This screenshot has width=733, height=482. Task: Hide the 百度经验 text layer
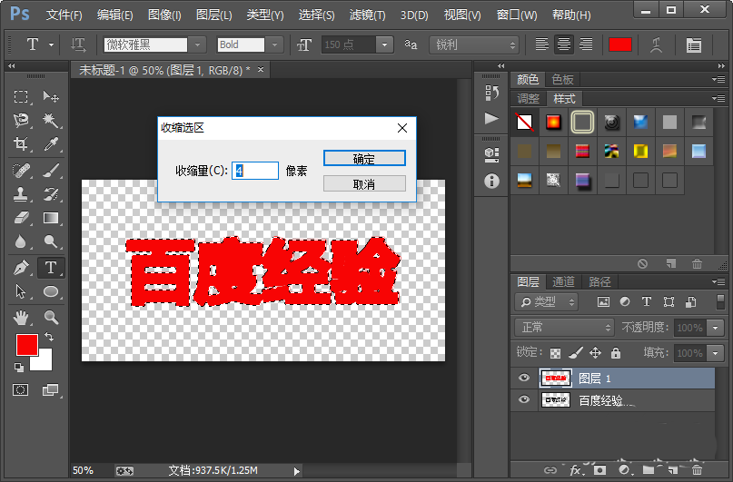[524, 399]
